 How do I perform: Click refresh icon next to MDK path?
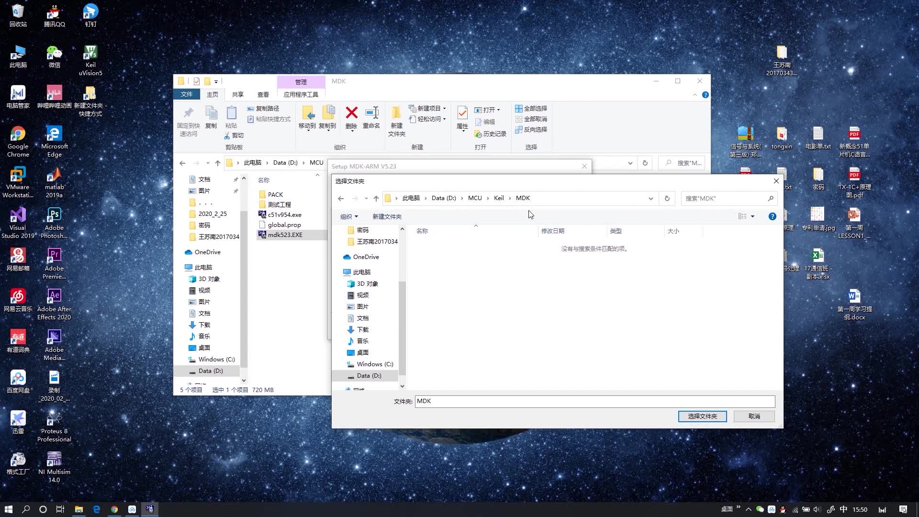click(667, 198)
